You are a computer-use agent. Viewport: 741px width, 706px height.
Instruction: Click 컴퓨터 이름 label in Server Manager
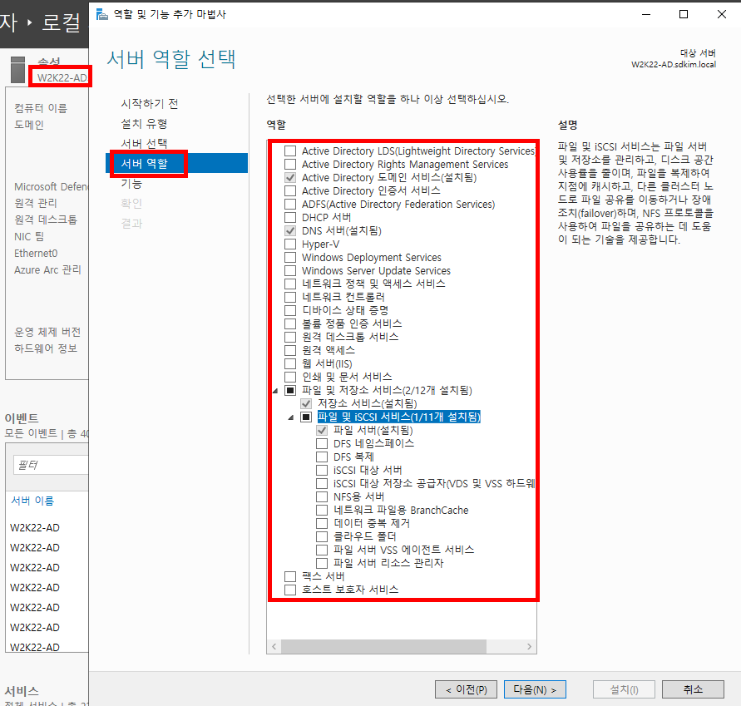pos(41,108)
